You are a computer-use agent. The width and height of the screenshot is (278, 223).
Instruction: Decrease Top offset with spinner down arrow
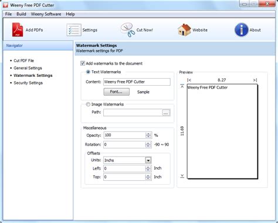148,178
